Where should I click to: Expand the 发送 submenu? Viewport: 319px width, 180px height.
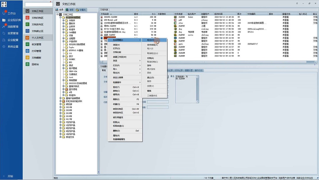click(x=125, y=60)
